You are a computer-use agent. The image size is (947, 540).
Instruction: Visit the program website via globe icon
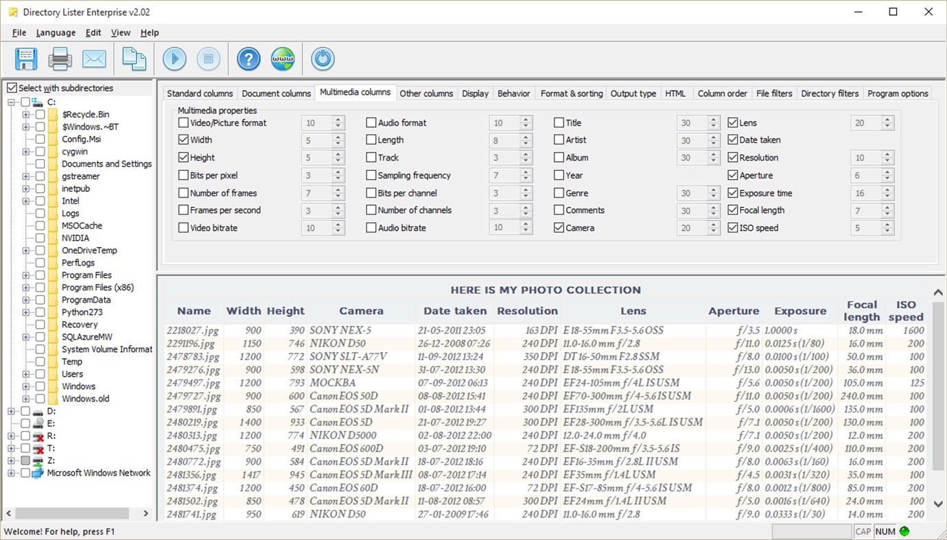(282, 59)
